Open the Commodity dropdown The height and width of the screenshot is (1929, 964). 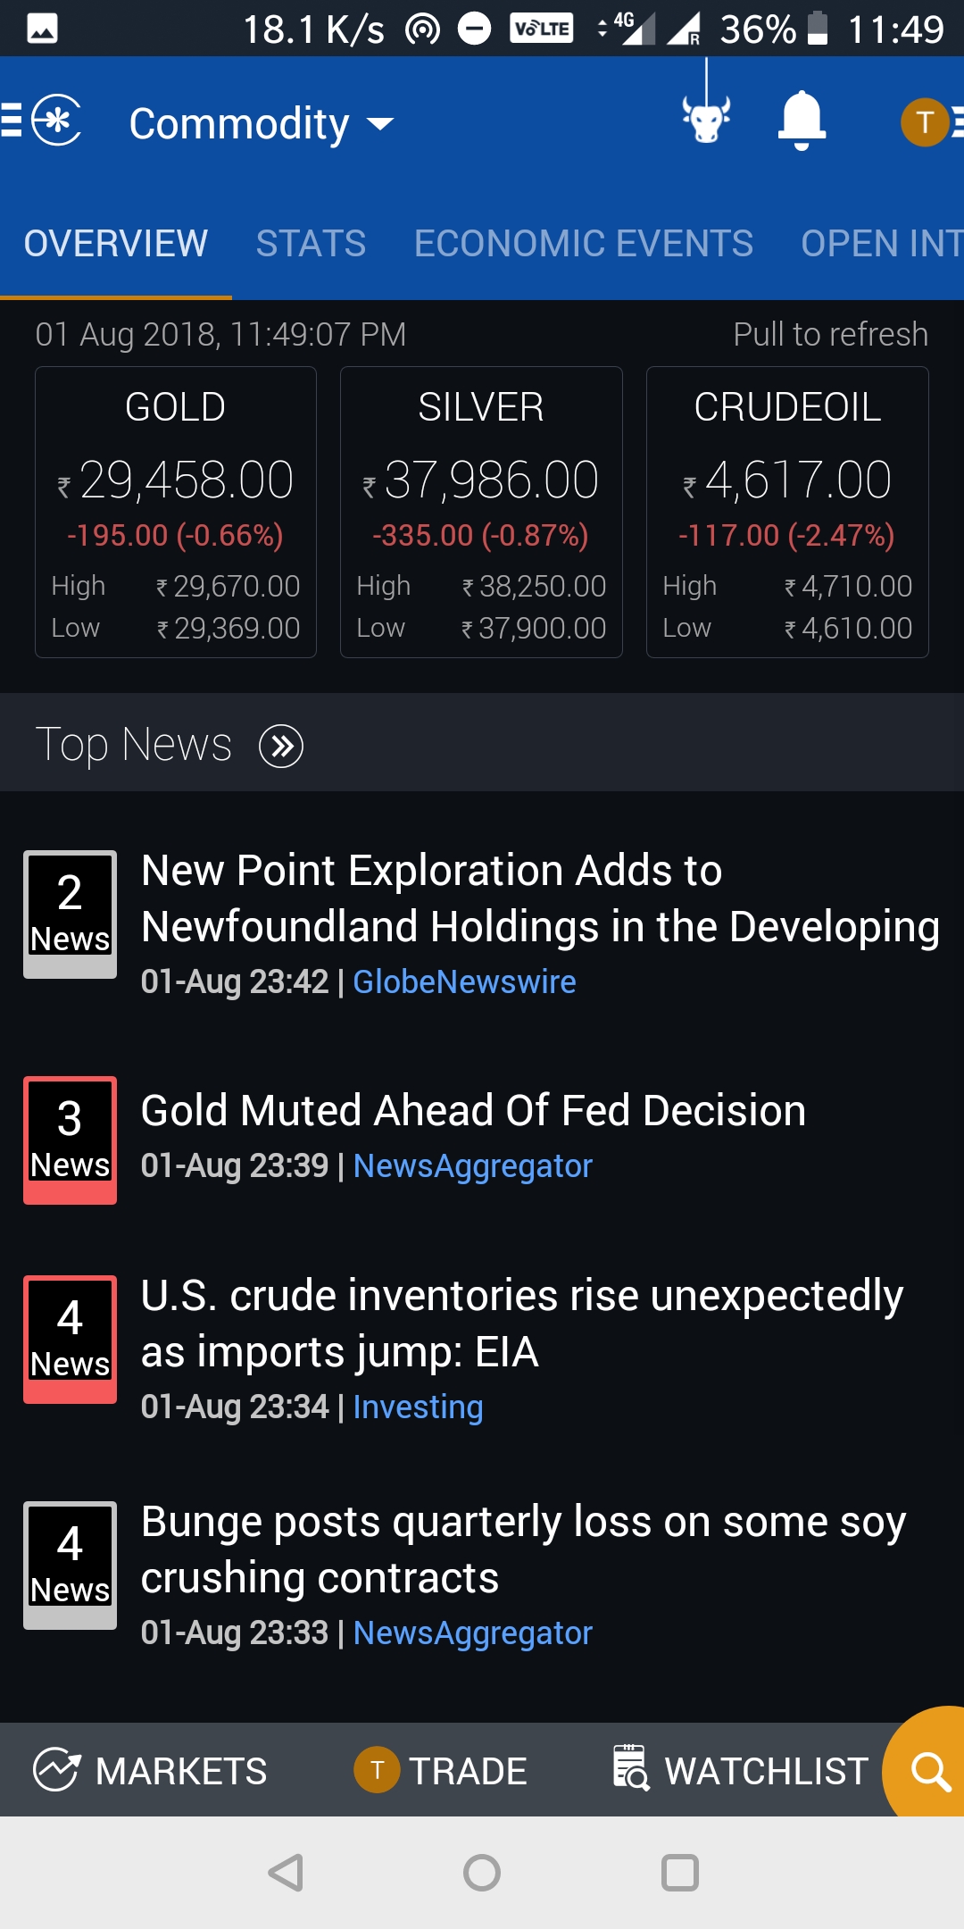tap(261, 123)
